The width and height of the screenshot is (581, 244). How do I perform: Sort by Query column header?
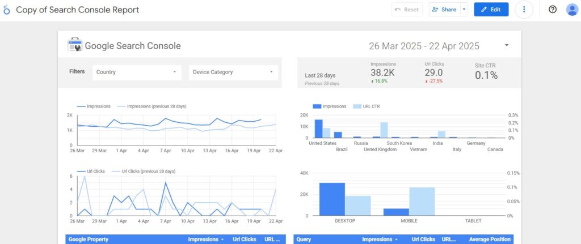(x=304, y=239)
